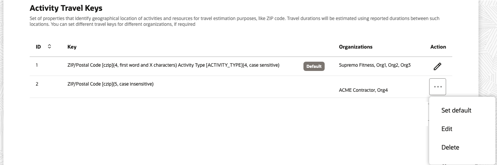This screenshot has width=497, height=165.
Task: Click the three-dot action button for key 2
Action: 437,87
